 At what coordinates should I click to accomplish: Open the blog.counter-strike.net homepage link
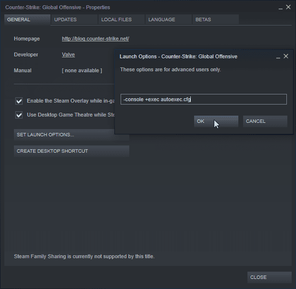[x=95, y=39]
